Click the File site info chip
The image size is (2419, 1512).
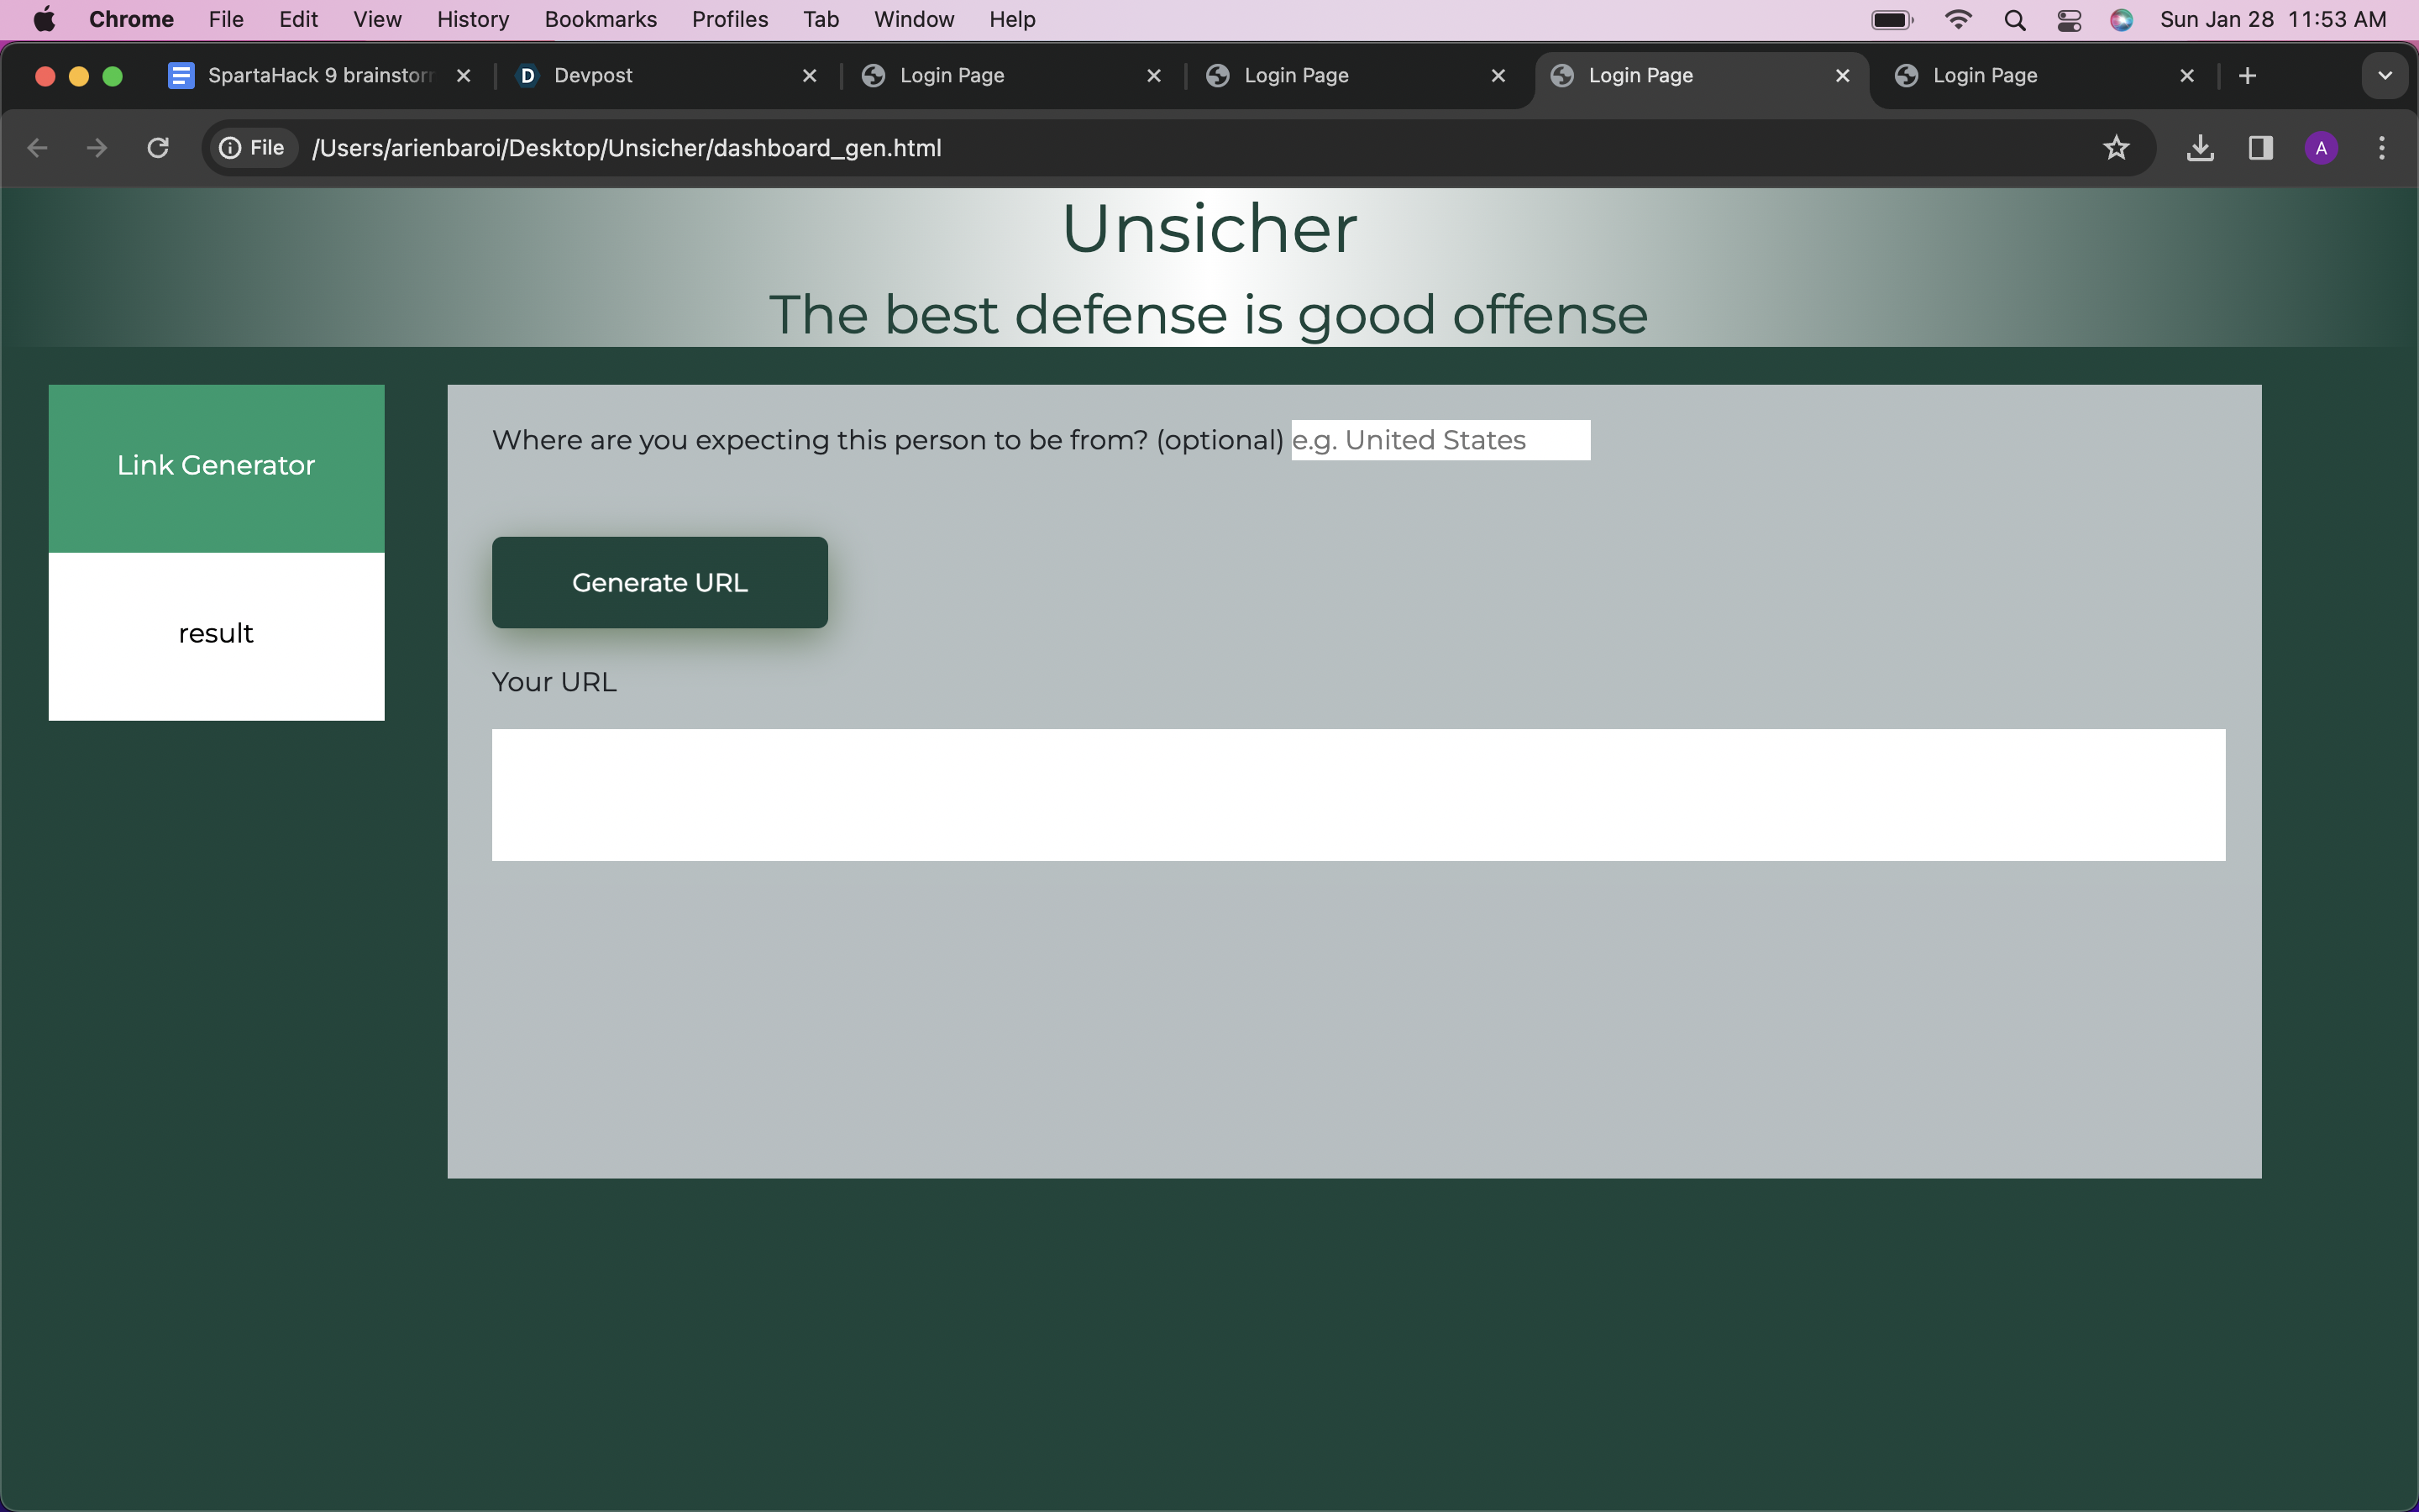[253, 148]
